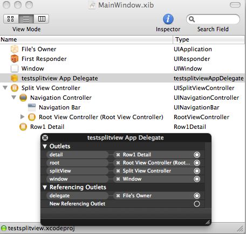Click the root outlet connection circle
The width and height of the screenshot is (246, 234).
(x=197, y=163)
